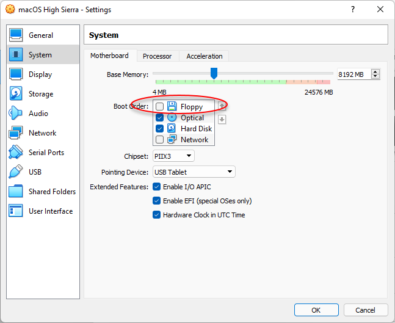This screenshot has height=323, width=395.
Task: Click the Network icon in boot order list
Action: point(172,139)
